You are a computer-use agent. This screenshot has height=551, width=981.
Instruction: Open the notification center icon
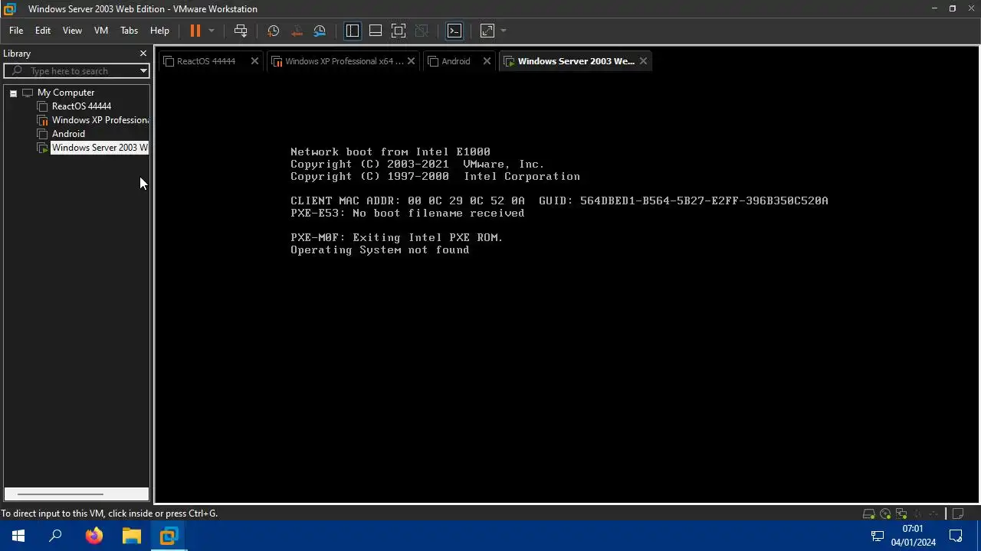956,536
